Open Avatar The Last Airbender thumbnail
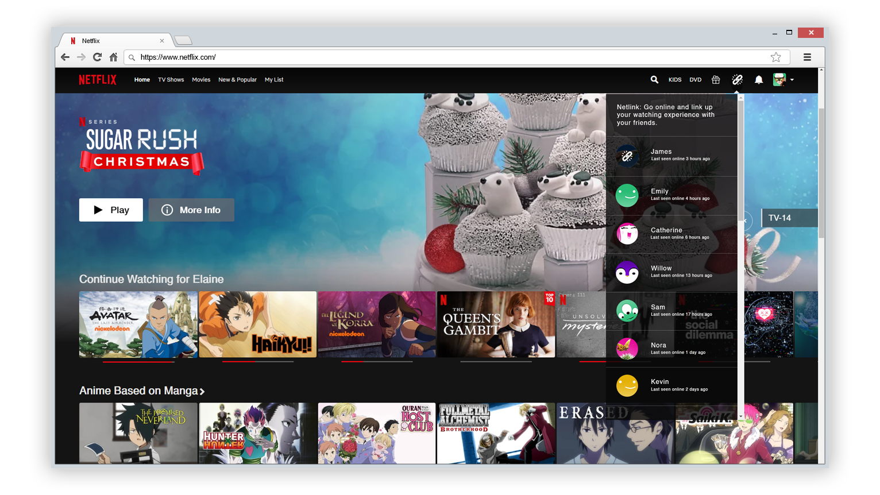This screenshot has width=880, height=495. point(138,324)
